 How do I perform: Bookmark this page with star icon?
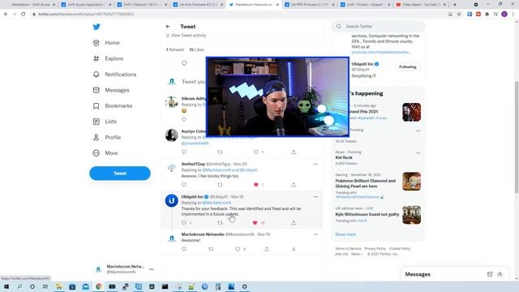point(459,15)
